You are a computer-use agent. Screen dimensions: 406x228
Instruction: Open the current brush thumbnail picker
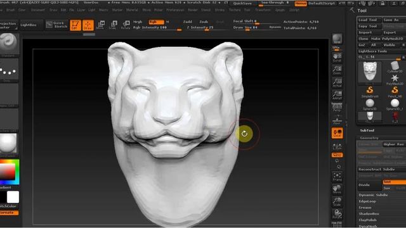[x=9, y=44]
